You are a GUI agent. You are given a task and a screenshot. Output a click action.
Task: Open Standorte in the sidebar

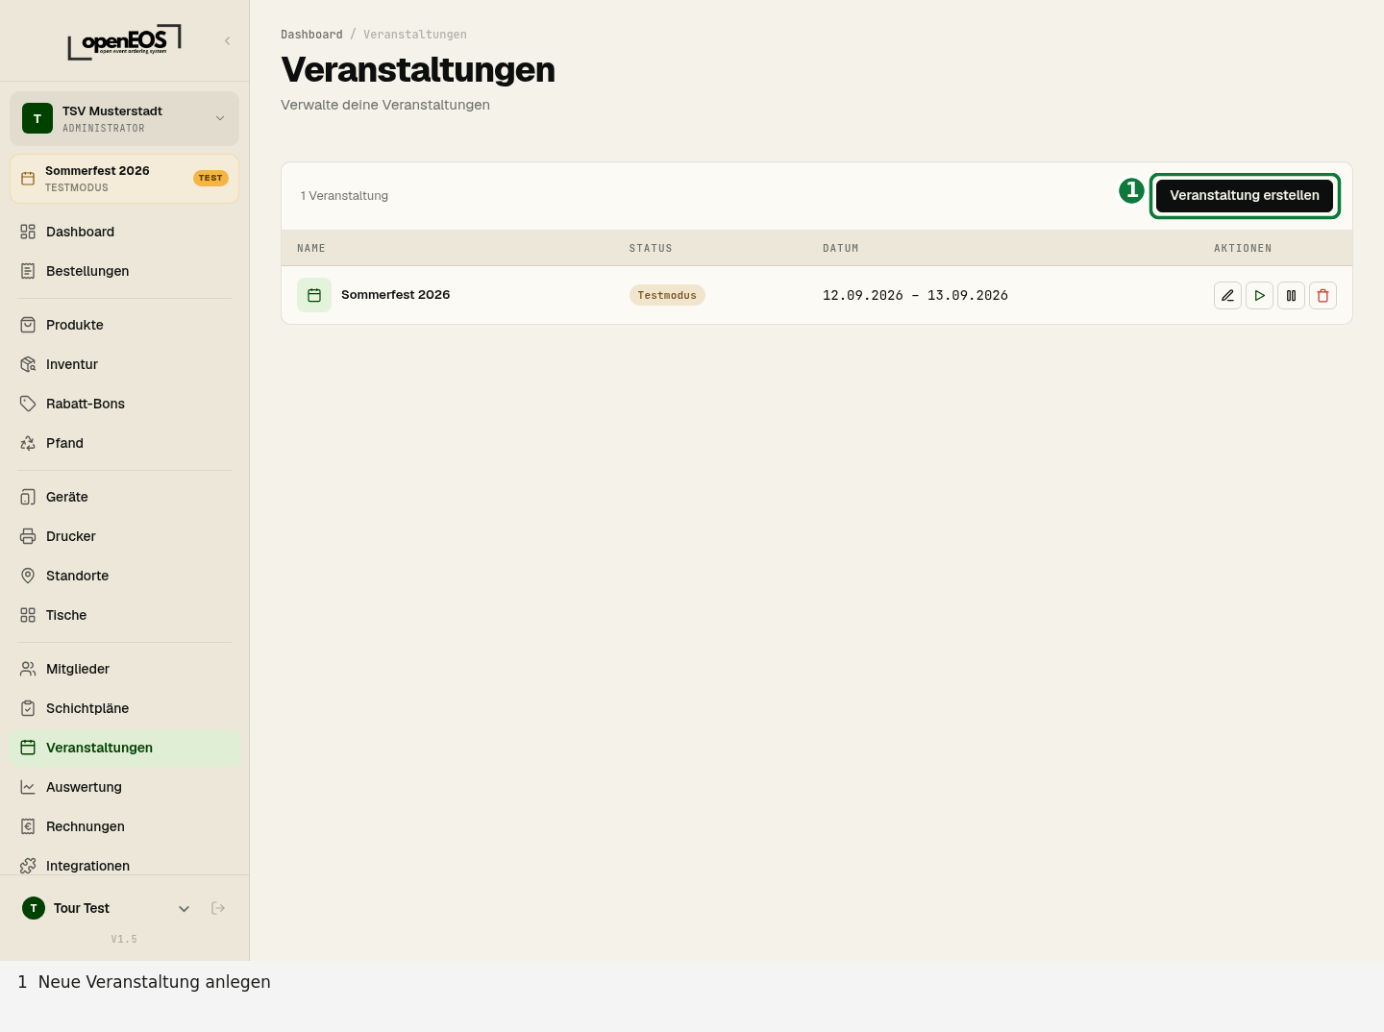[124, 576]
